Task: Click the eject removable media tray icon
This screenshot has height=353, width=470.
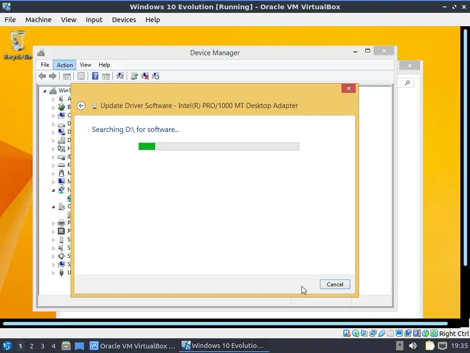Action: point(400,346)
